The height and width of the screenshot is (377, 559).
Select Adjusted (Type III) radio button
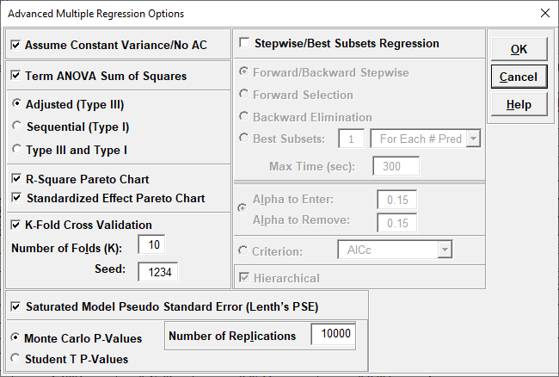[16, 104]
